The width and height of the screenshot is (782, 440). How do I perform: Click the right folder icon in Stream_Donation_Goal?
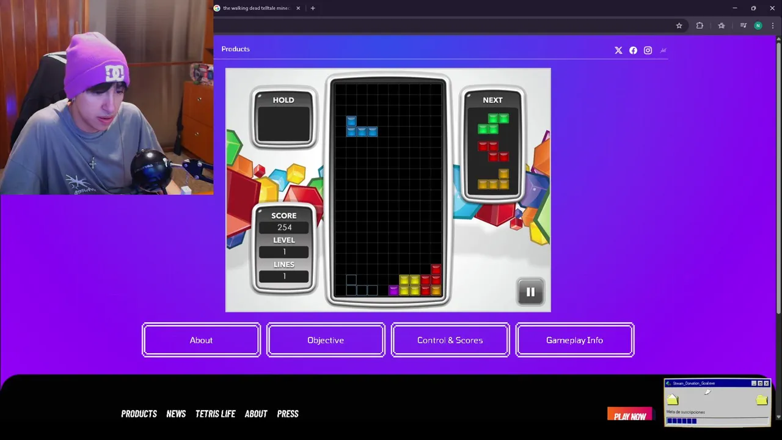pyautogui.click(x=761, y=400)
